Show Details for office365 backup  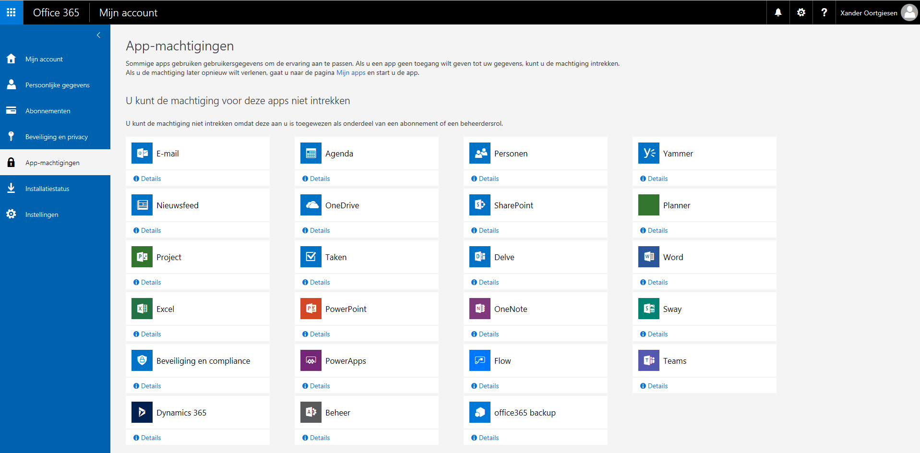click(488, 438)
